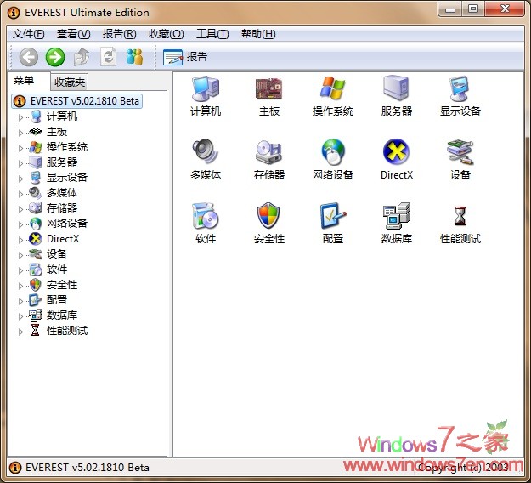Expand the 网络设备 tree node
This screenshot has width=531, height=483.
tap(20, 224)
